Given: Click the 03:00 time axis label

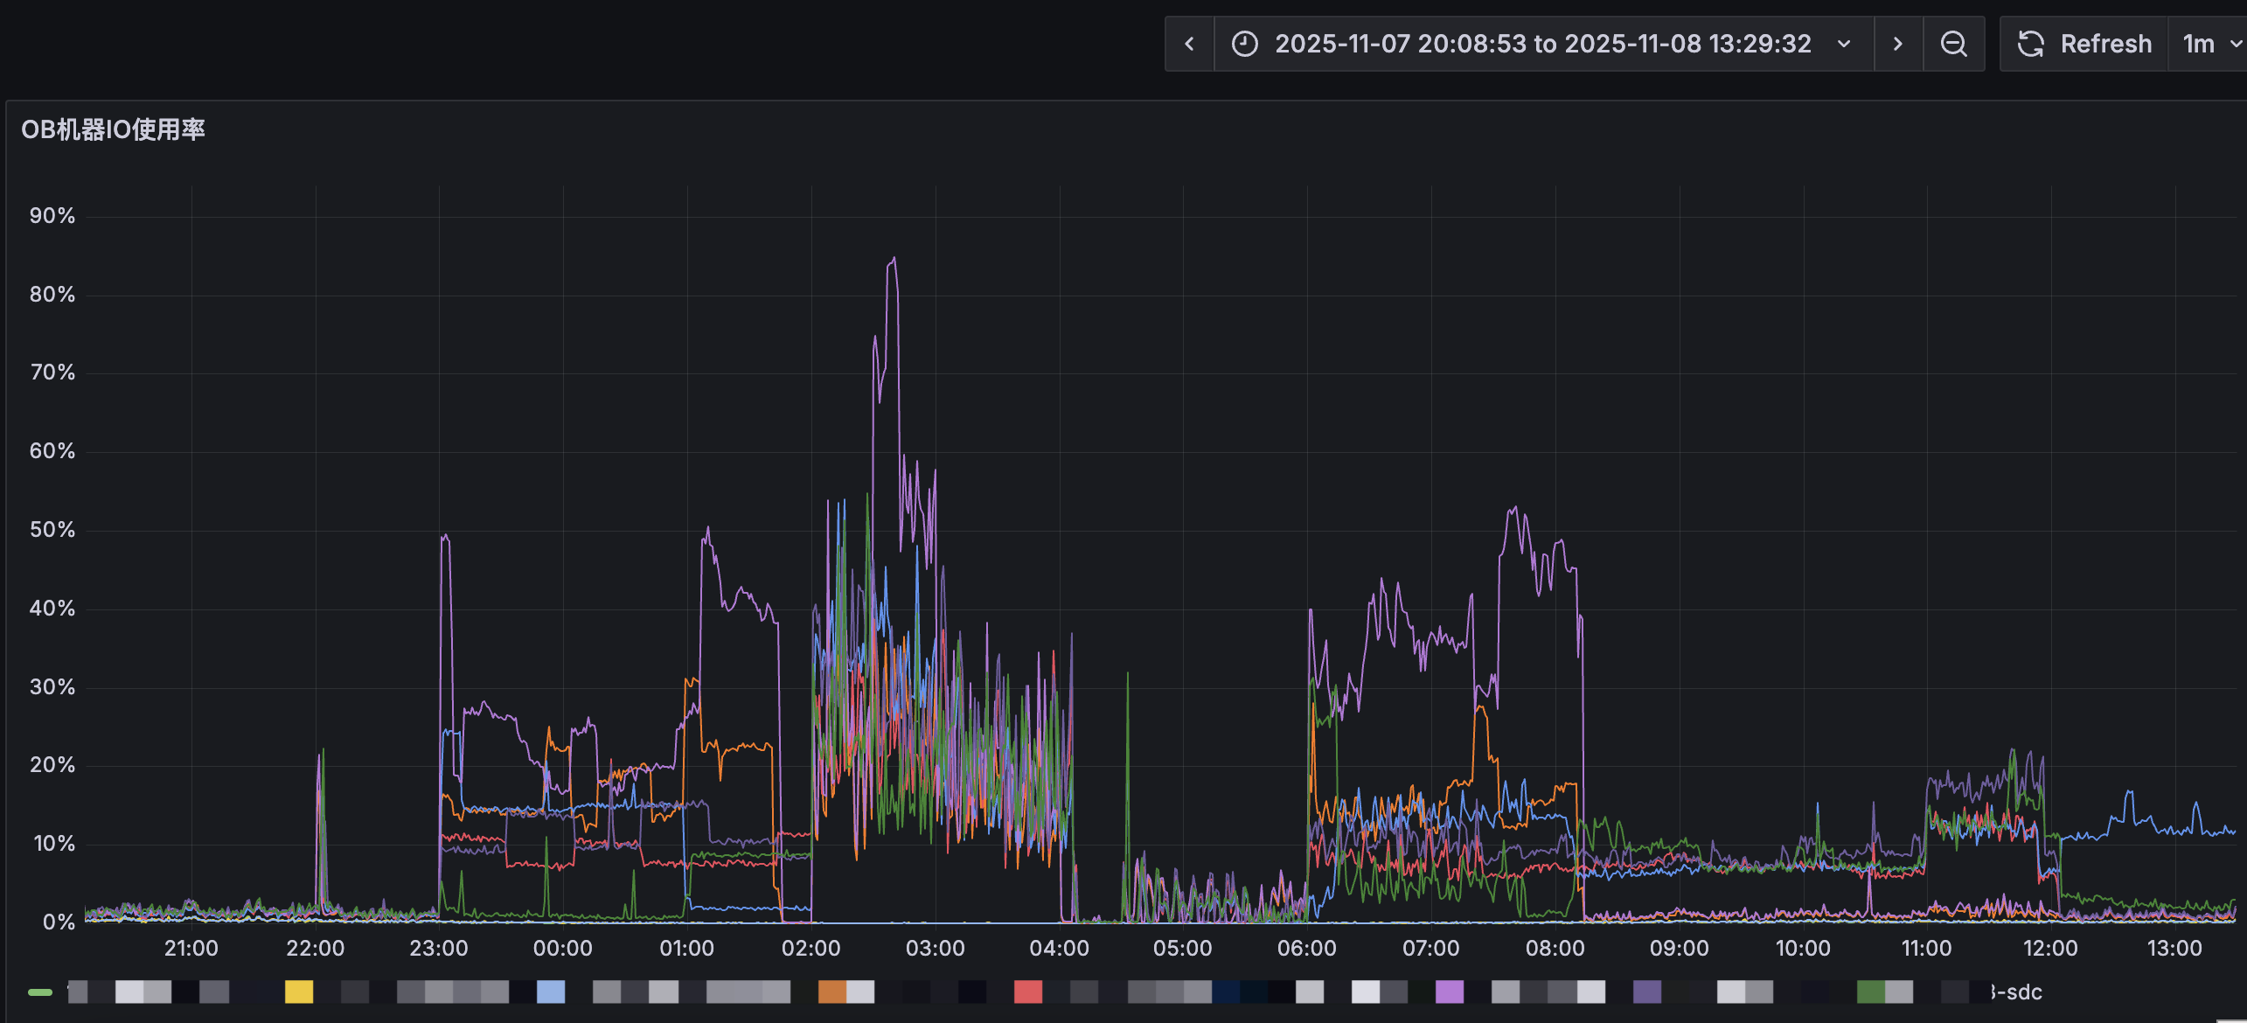Looking at the screenshot, I should point(935,949).
